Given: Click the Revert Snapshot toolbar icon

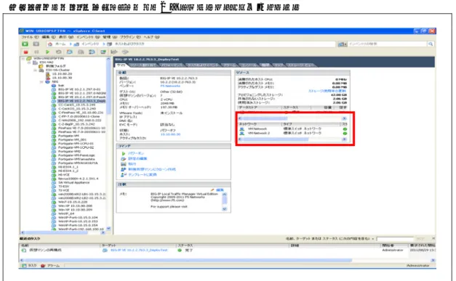Looking at the screenshot, I should point(81,52).
